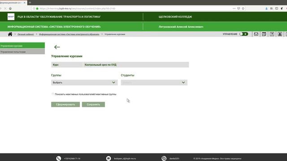287x161 pixels.
Task: Open the browser library icon
Action: 272,8
